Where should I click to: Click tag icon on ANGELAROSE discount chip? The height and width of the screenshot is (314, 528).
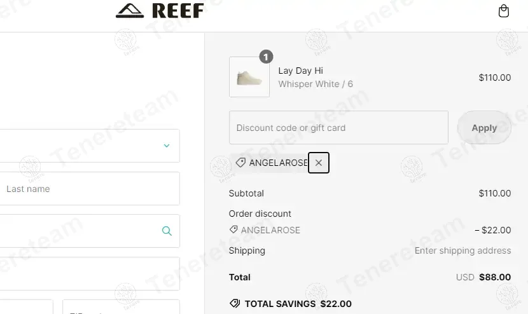point(240,163)
